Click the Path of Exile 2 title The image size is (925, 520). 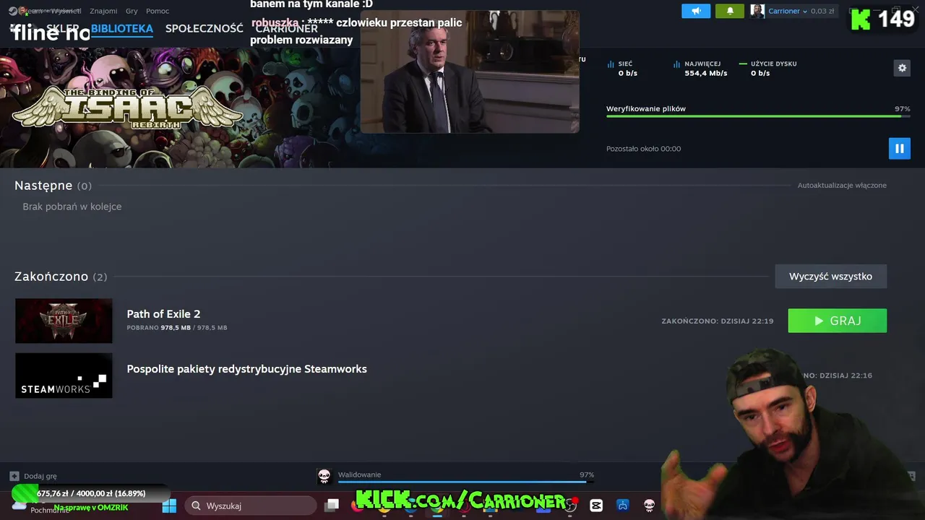pos(163,313)
